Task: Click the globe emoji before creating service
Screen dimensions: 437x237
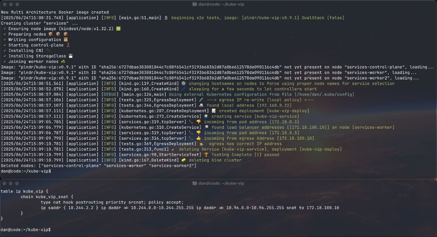Action: [x=206, y=116]
